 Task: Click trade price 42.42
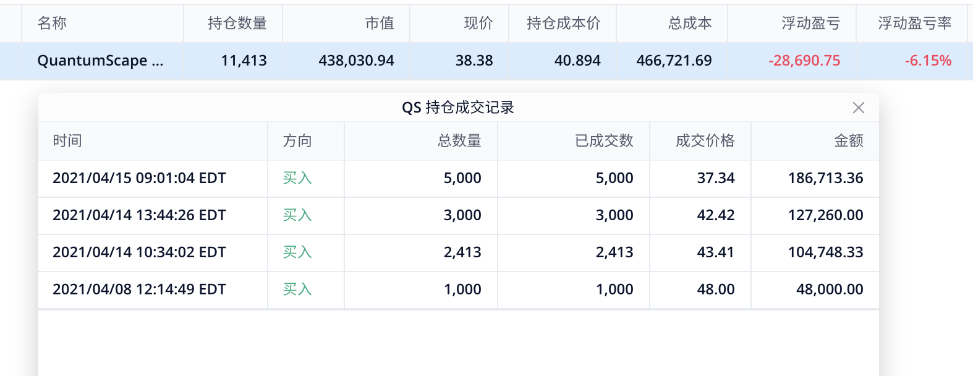716,215
